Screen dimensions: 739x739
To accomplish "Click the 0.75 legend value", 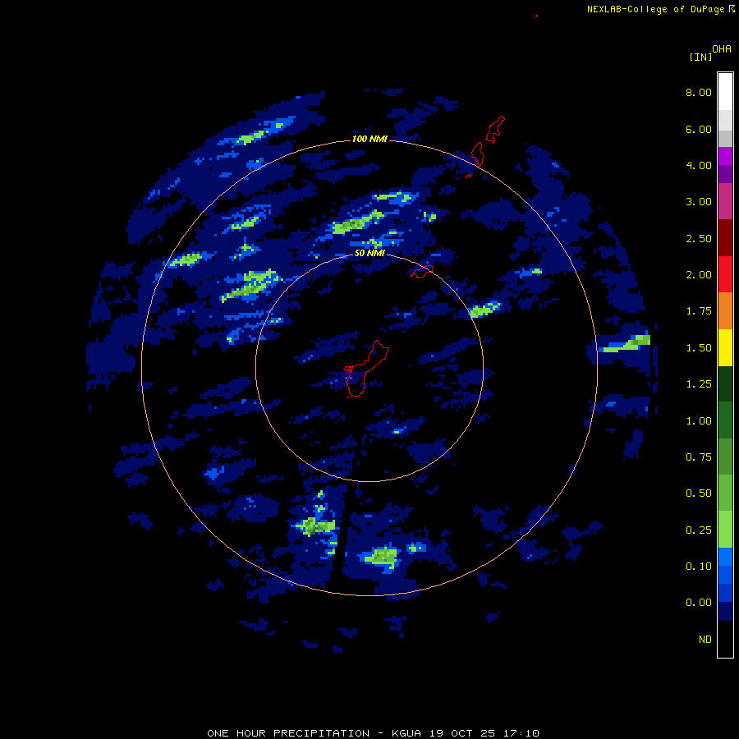I will [x=699, y=457].
